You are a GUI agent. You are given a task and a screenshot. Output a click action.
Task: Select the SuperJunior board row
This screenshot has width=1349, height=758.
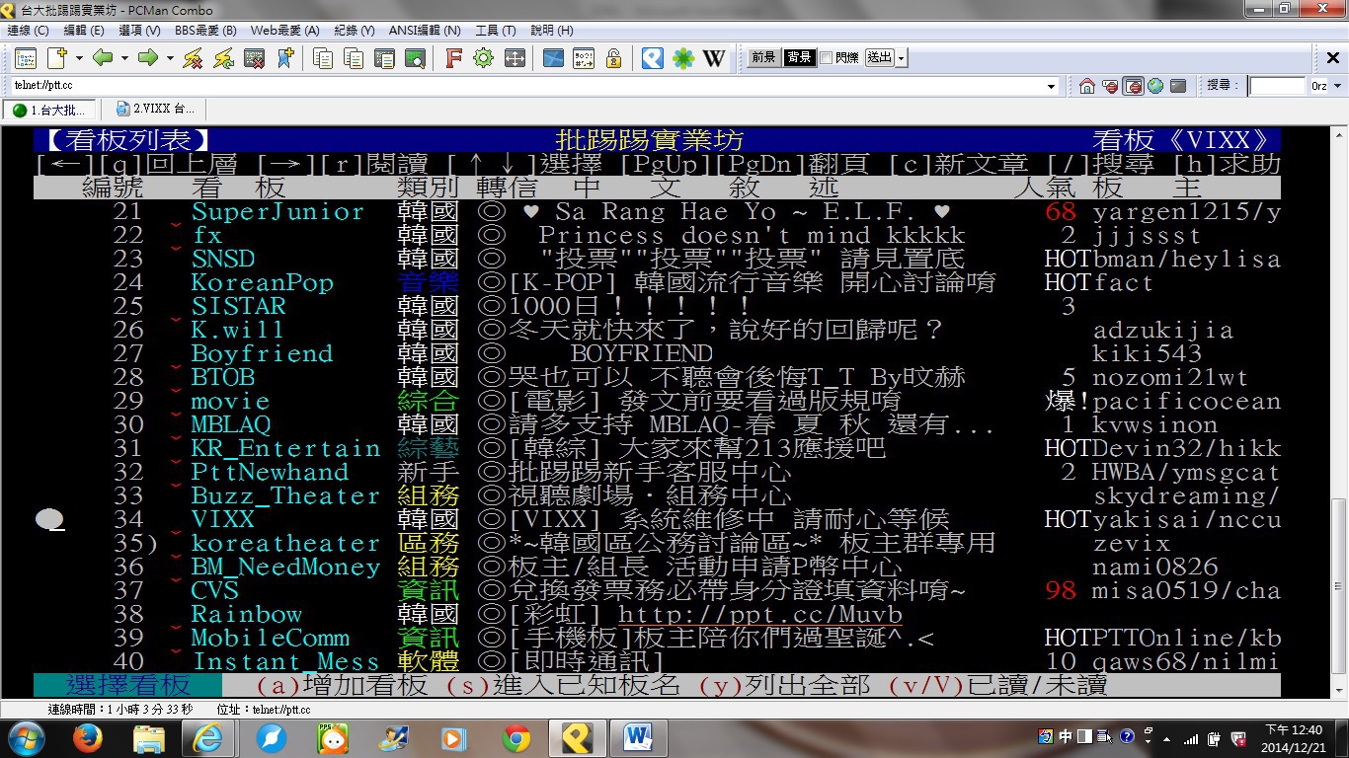point(657,211)
